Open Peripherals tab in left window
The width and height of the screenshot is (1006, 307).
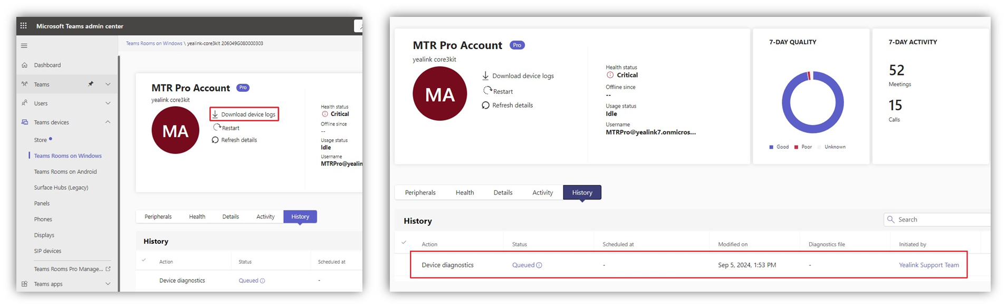pyautogui.click(x=158, y=217)
